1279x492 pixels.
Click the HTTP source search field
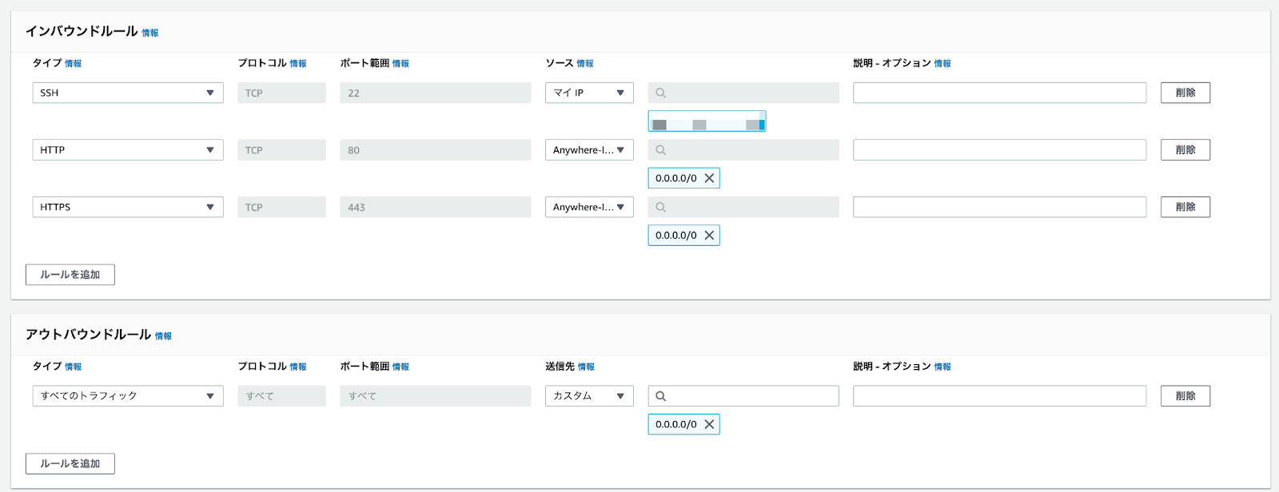pyautogui.click(x=743, y=150)
